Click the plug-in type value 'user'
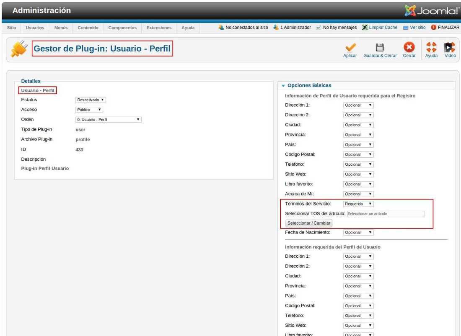 pos(80,130)
